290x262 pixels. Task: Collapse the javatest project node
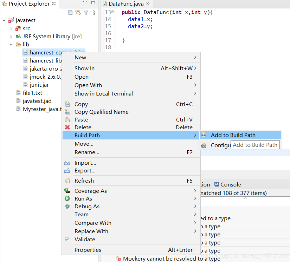click(4, 20)
